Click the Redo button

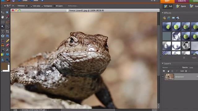tap(34, 1)
